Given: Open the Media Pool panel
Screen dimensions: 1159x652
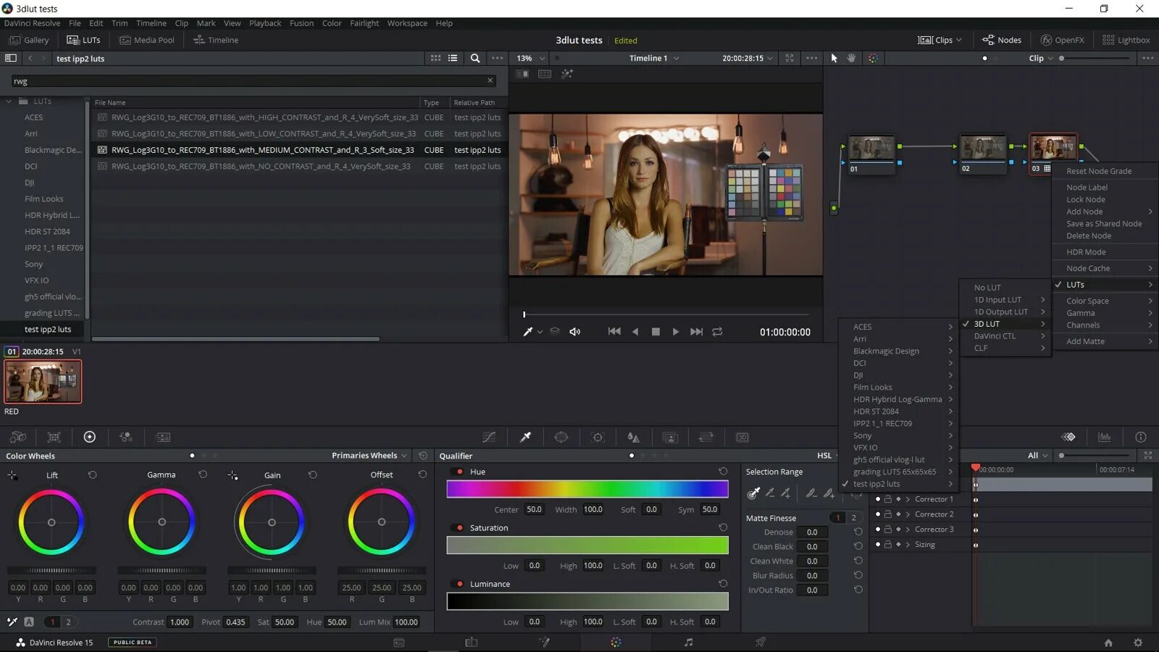Looking at the screenshot, I should (147, 40).
